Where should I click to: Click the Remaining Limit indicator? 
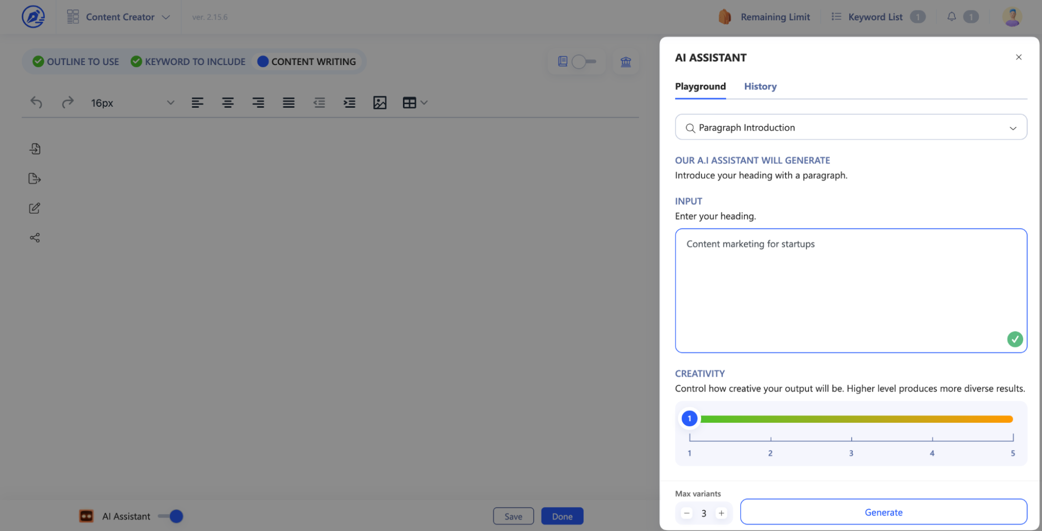point(764,17)
